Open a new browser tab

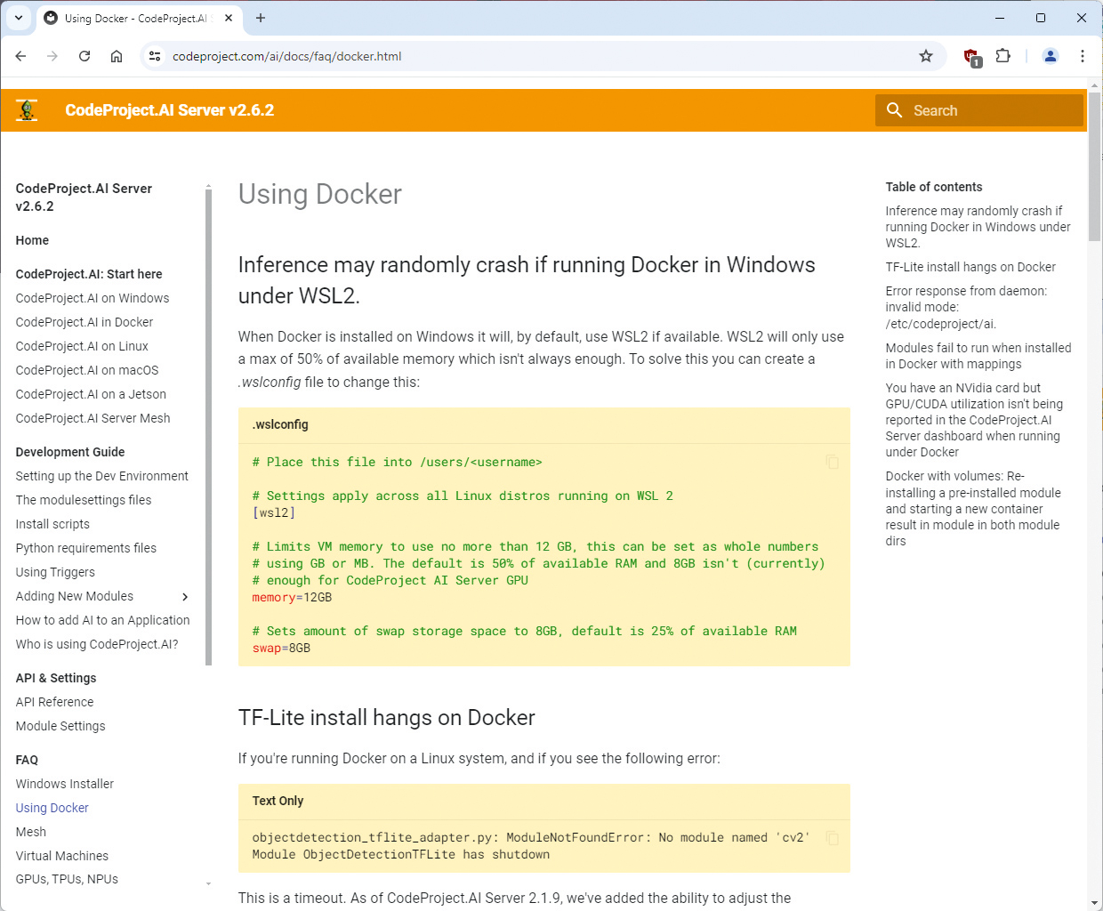[261, 18]
